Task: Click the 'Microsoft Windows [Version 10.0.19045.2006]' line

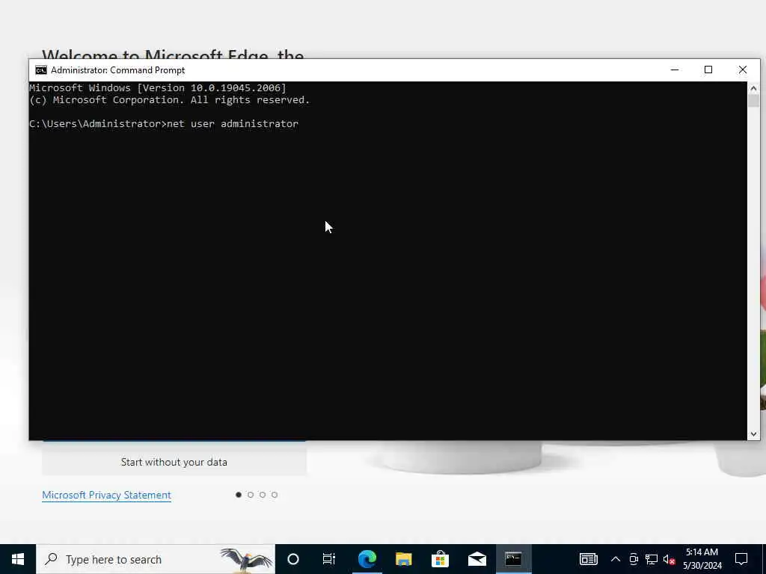Action: 158,88
